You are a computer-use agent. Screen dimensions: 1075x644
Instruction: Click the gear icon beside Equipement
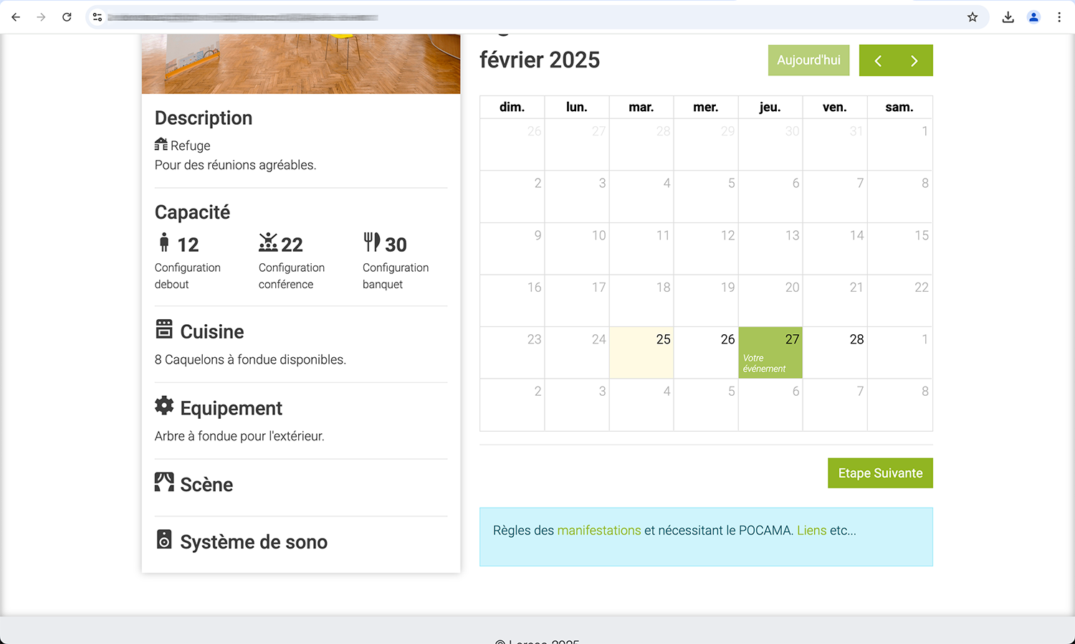pos(164,406)
